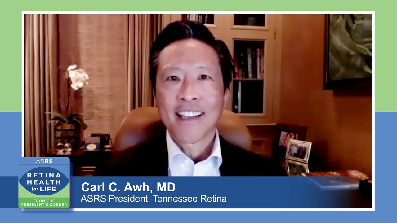Click the ASRS text atop the badge

click(44, 161)
